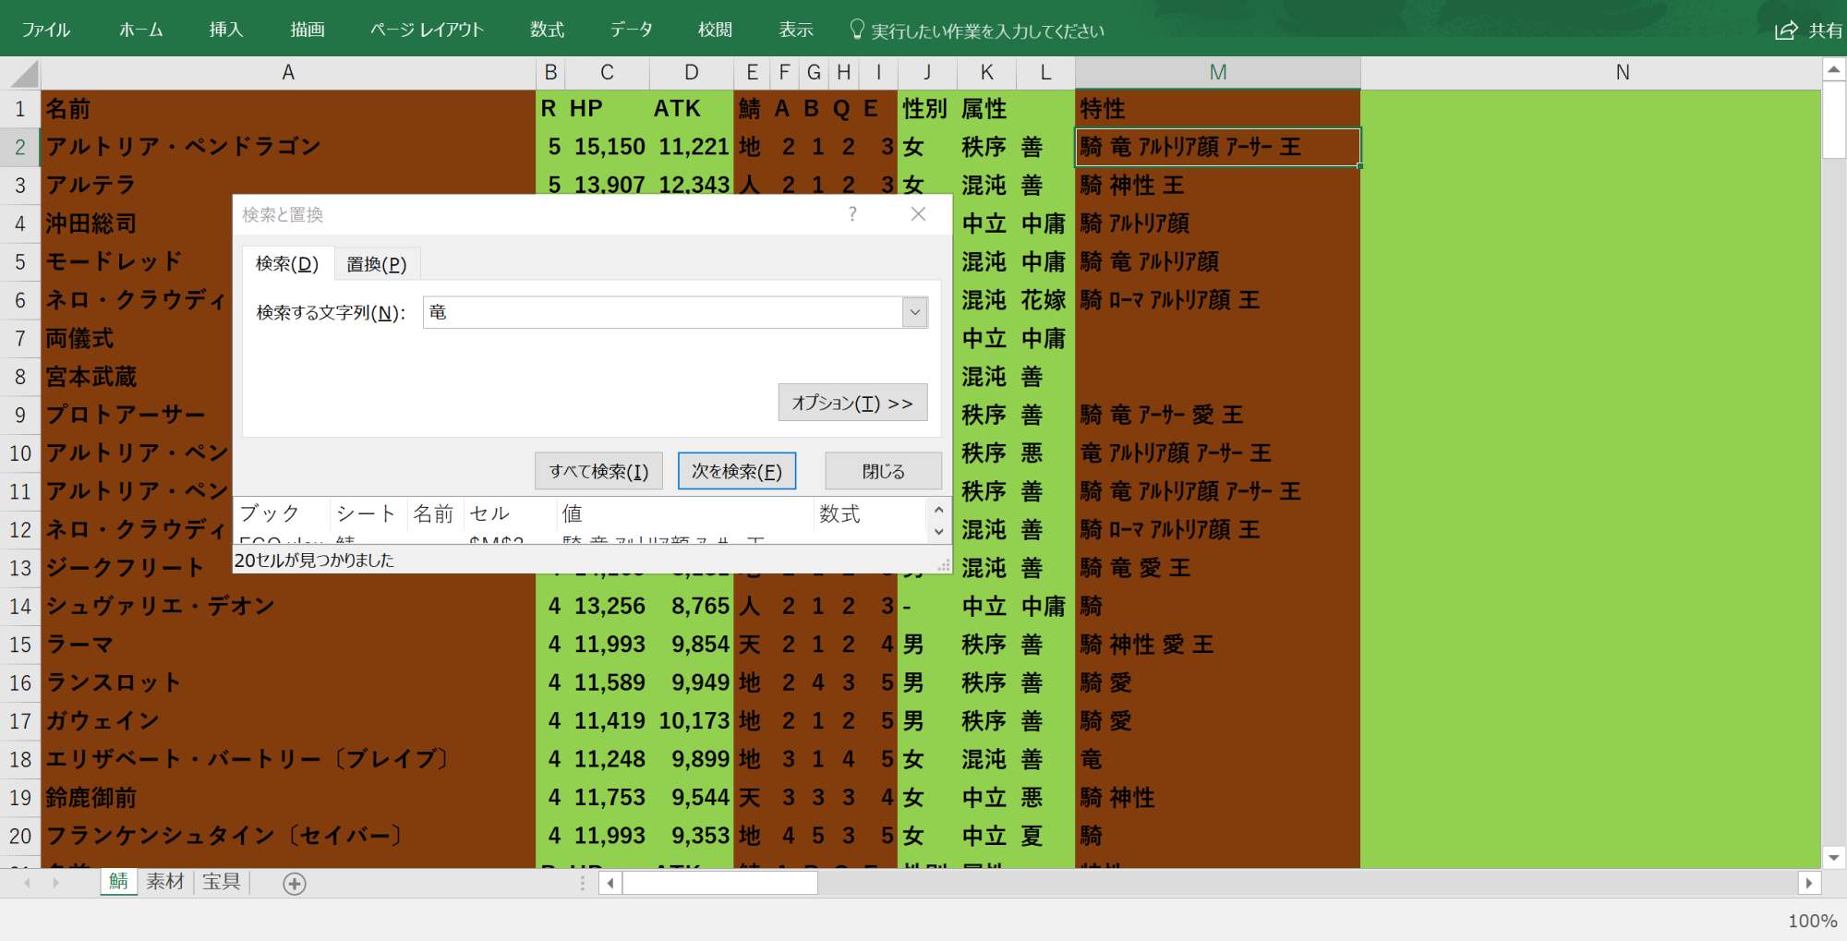The image size is (1847, 941).
Task: Click the lightbulb tell-me search icon
Action: point(856,30)
